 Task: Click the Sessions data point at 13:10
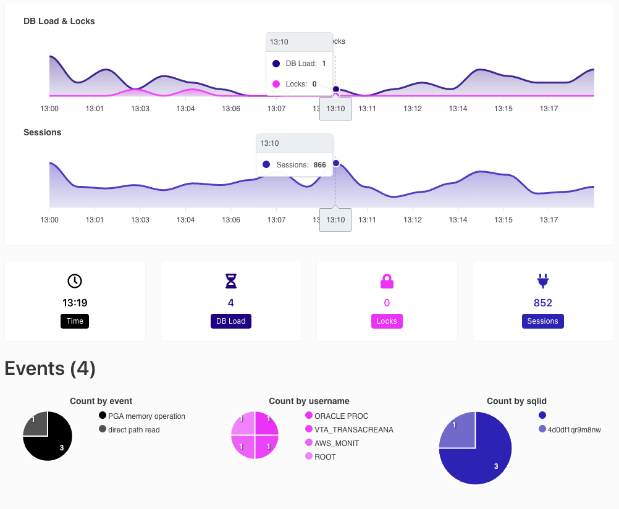tap(336, 163)
